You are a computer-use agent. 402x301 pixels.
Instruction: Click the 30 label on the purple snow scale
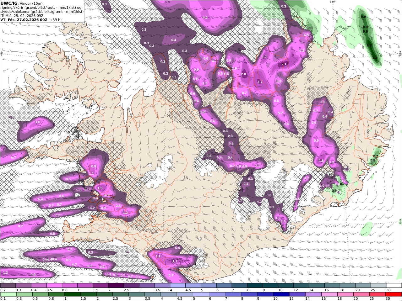[388, 290]
